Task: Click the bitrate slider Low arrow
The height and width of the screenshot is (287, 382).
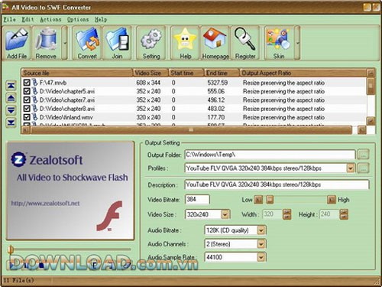Action: (258, 200)
